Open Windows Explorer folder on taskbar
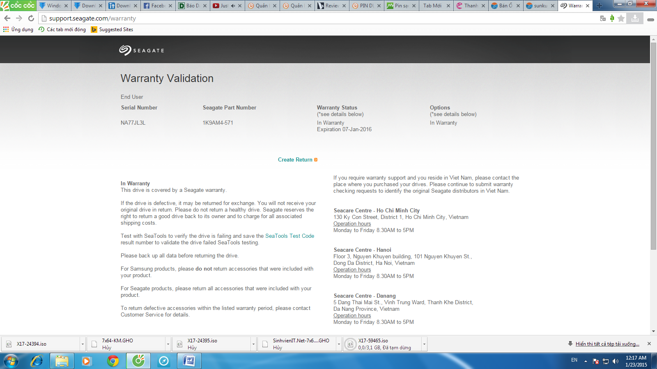The image size is (657, 369). click(x=62, y=361)
